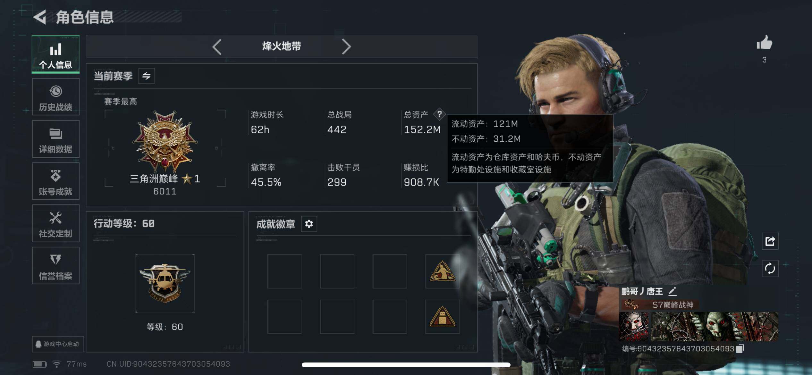Switch to next mode right chevron
This screenshot has width=812, height=375.
point(346,47)
